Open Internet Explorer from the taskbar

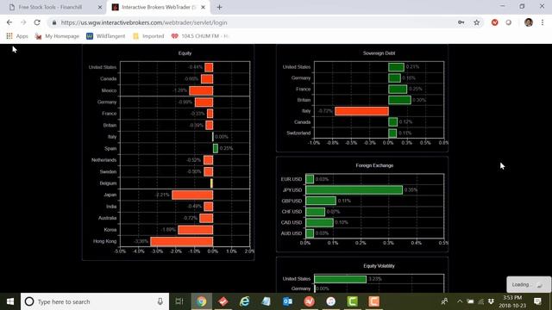(245, 301)
